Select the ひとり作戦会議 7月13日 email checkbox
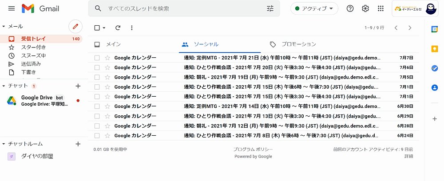Screen dimensions: 444x181 pyautogui.click(x=97, y=116)
